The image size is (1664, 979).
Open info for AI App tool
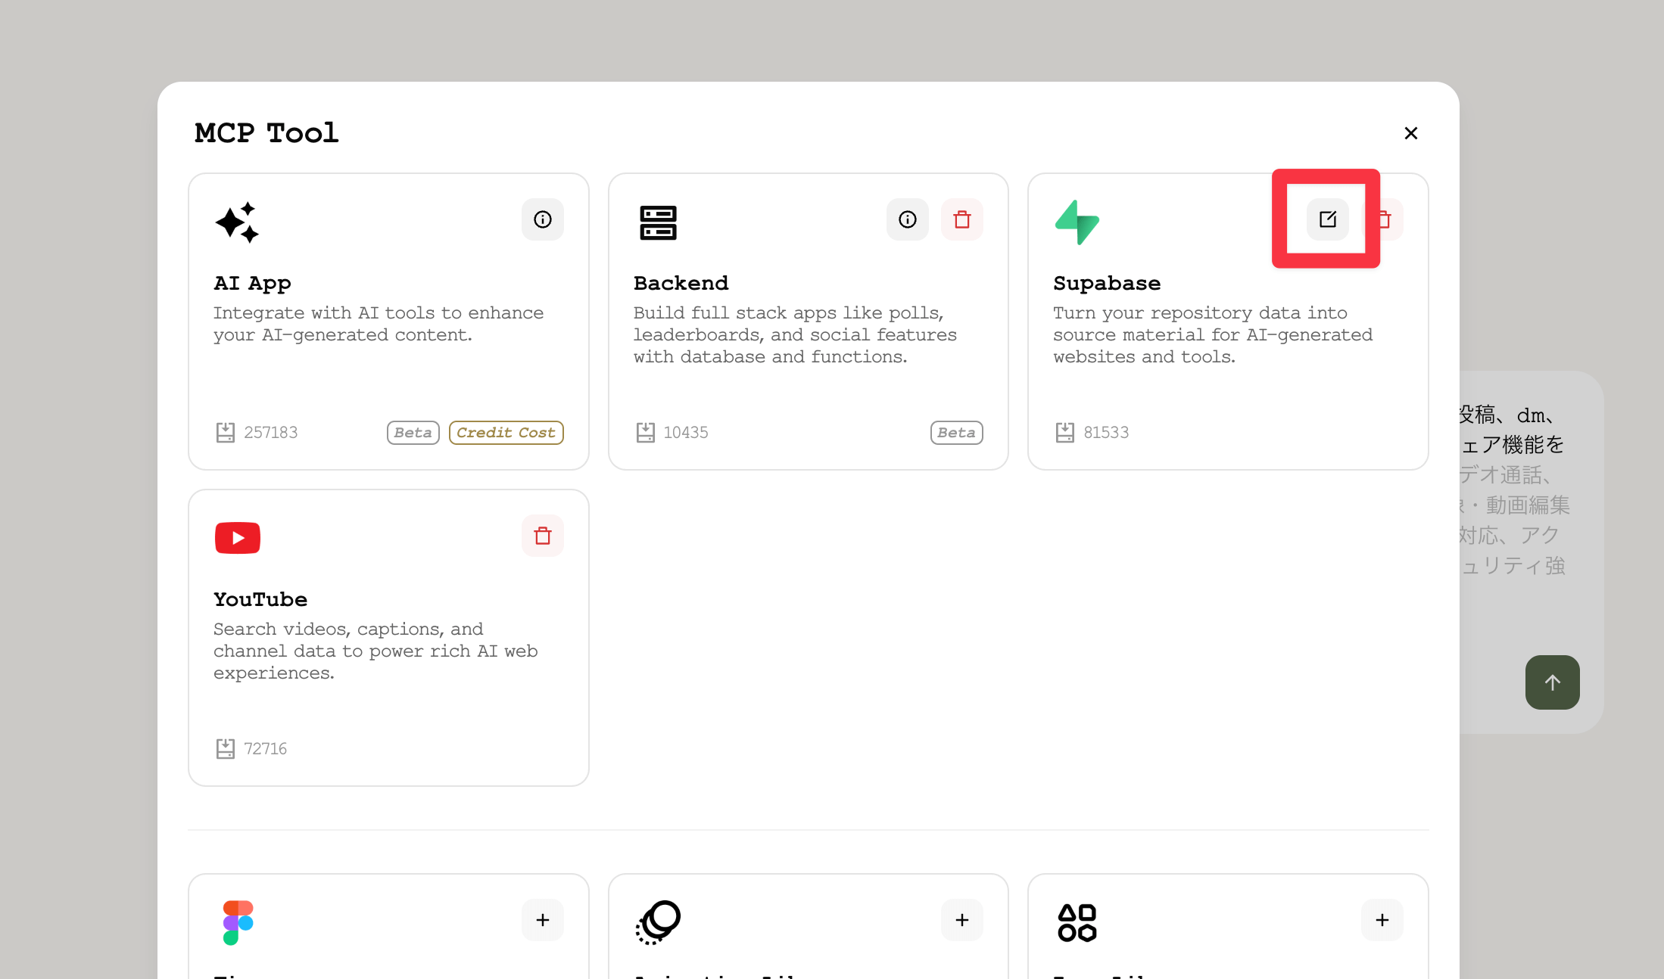[x=542, y=219]
